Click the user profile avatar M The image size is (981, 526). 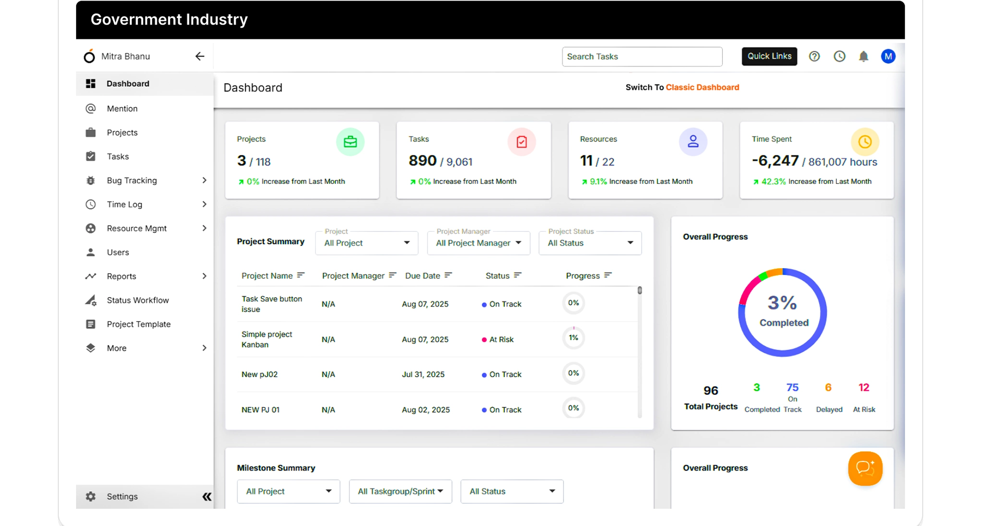click(x=888, y=57)
